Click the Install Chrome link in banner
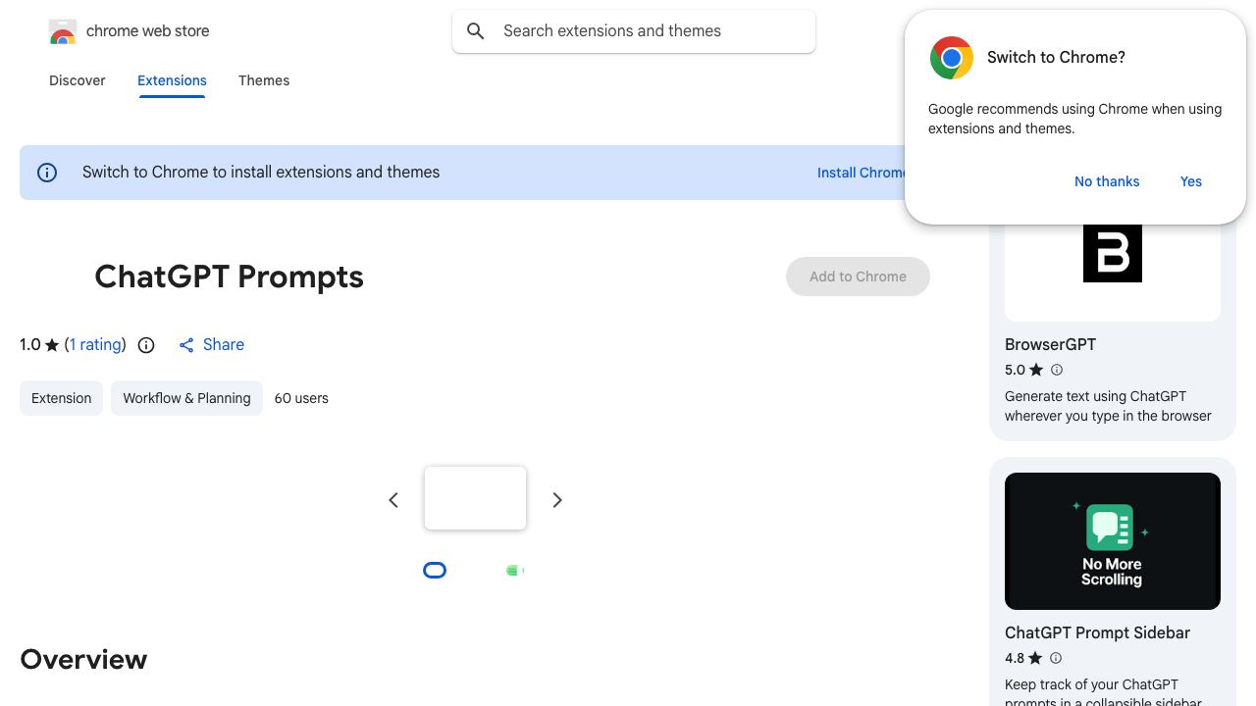 click(863, 173)
